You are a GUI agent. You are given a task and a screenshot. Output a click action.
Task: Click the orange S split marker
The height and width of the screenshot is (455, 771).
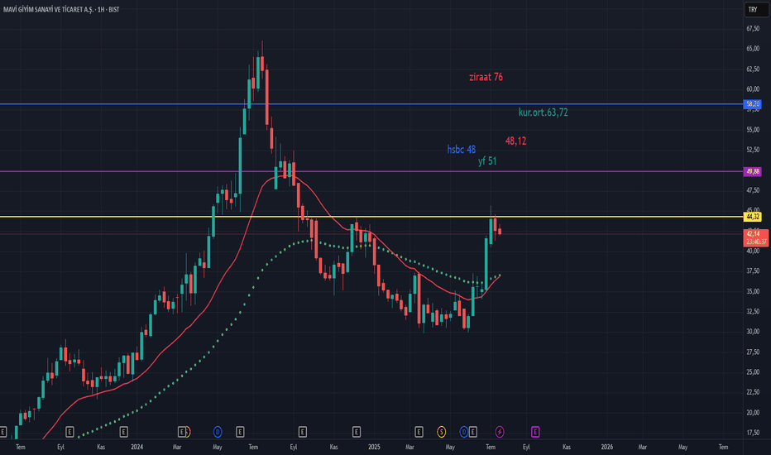[x=441, y=432]
